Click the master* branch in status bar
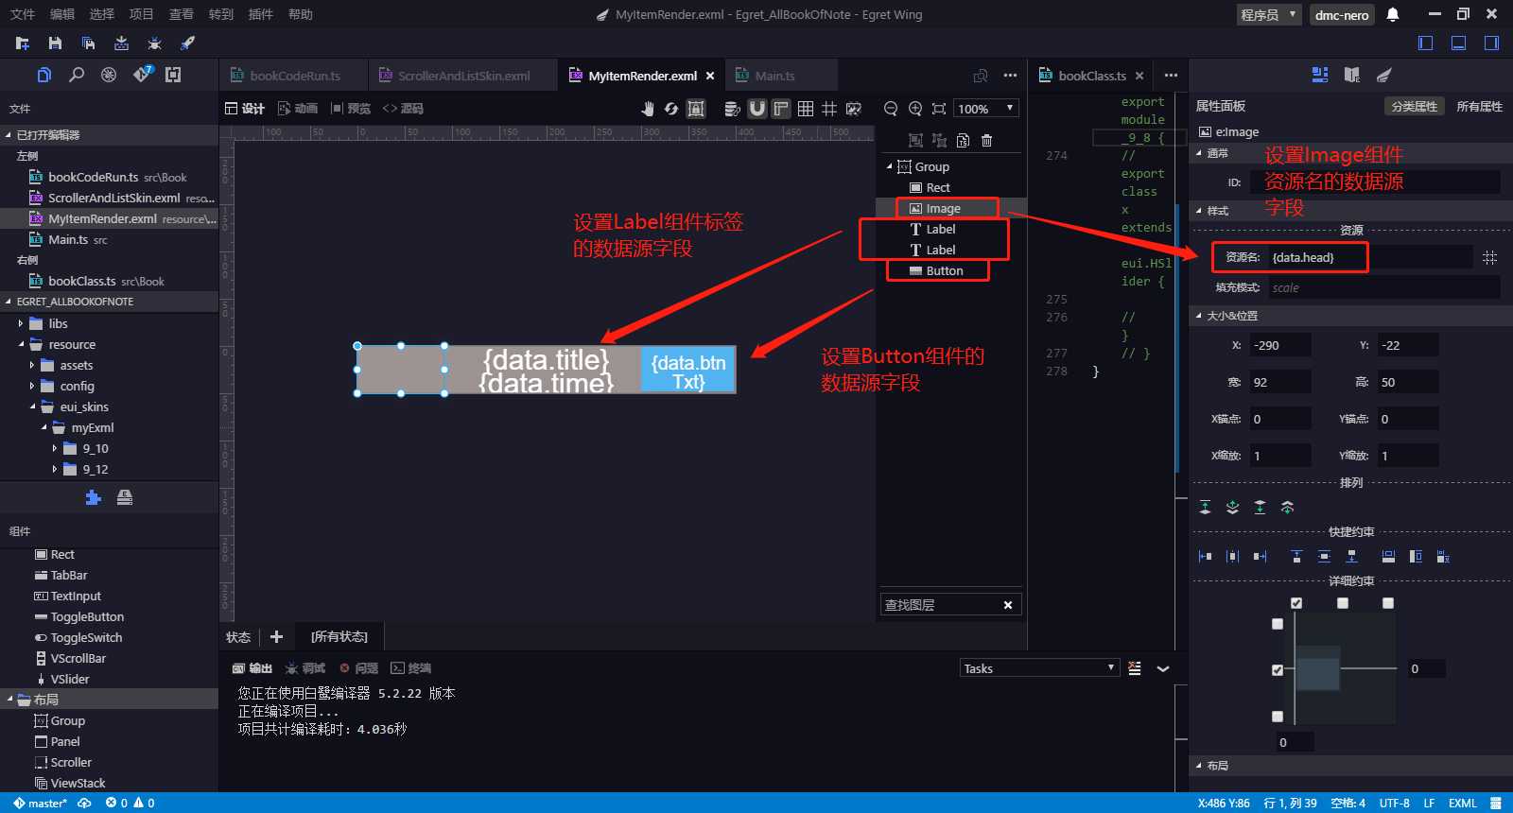Image resolution: width=1513 pixels, height=813 pixels. pyautogui.click(x=40, y=804)
